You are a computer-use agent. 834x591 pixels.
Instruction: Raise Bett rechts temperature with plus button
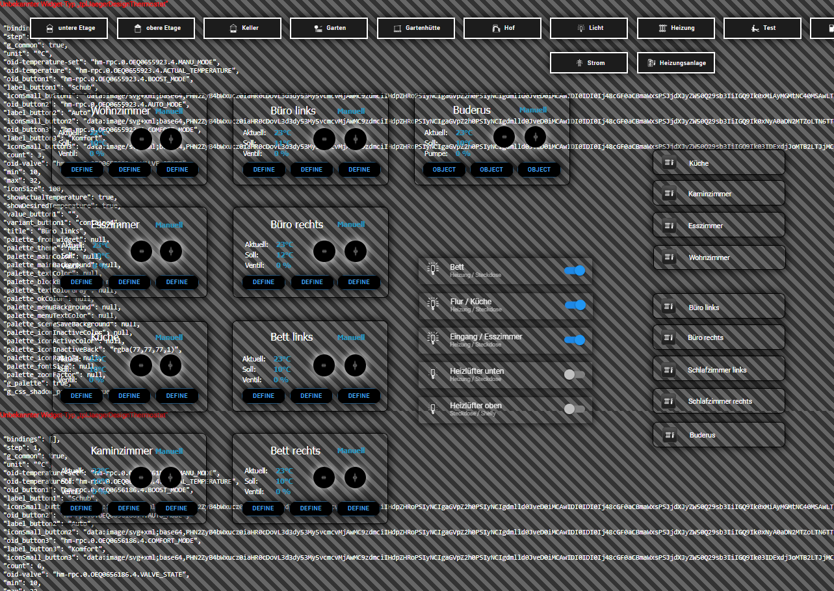coord(354,478)
